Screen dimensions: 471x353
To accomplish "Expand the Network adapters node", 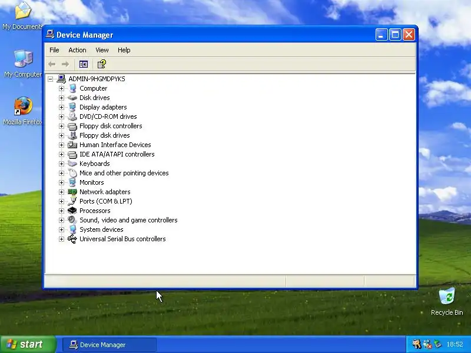I will click(x=62, y=192).
